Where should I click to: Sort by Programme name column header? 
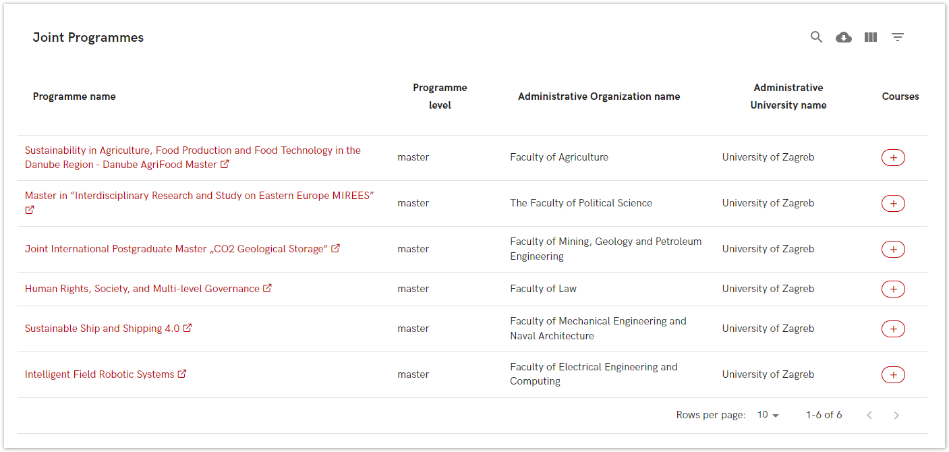coord(74,96)
